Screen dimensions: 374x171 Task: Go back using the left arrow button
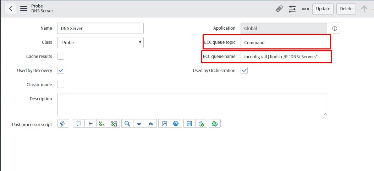coord(11,9)
